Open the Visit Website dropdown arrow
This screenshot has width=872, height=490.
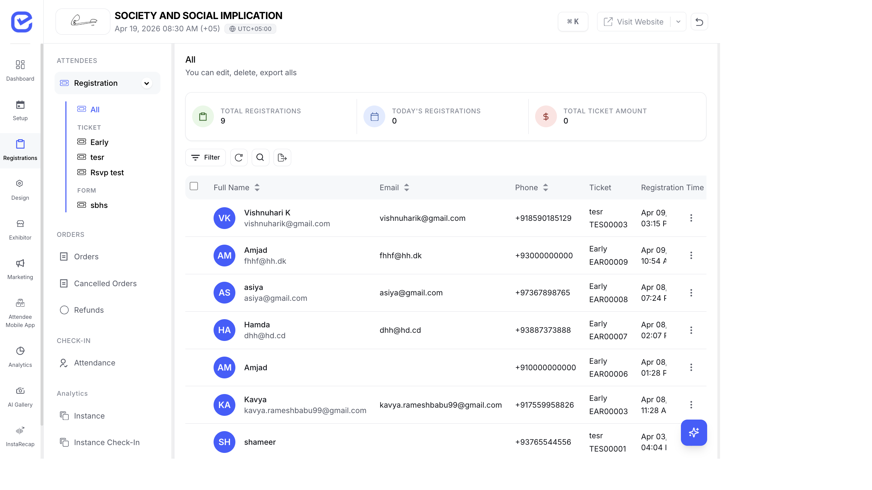[x=678, y=22]
